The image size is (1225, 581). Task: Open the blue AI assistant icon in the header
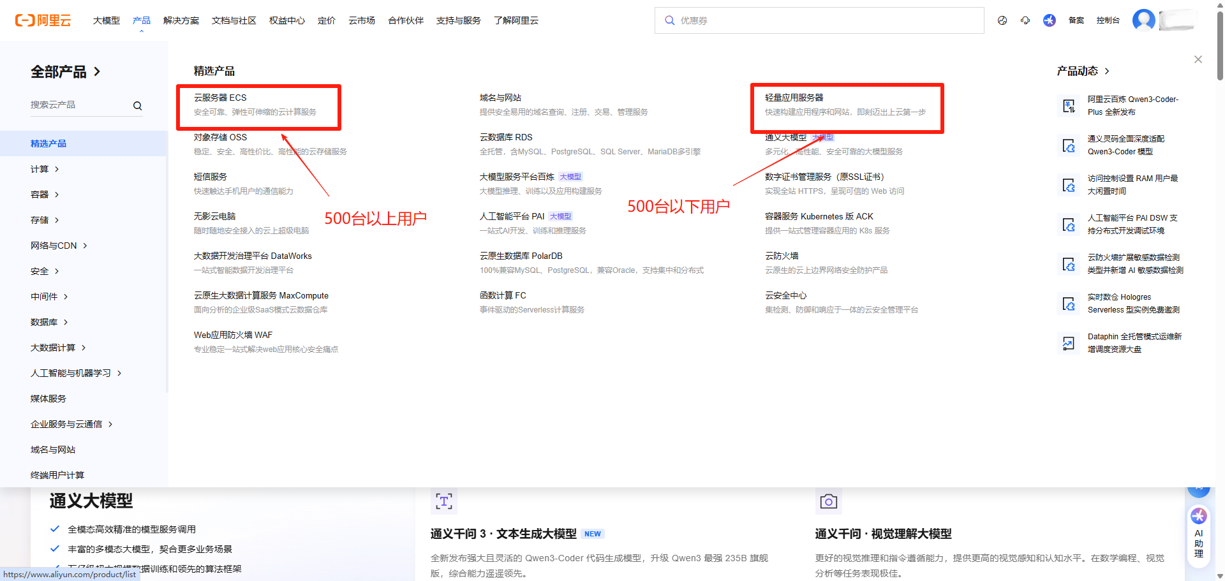click(1050, 20)
